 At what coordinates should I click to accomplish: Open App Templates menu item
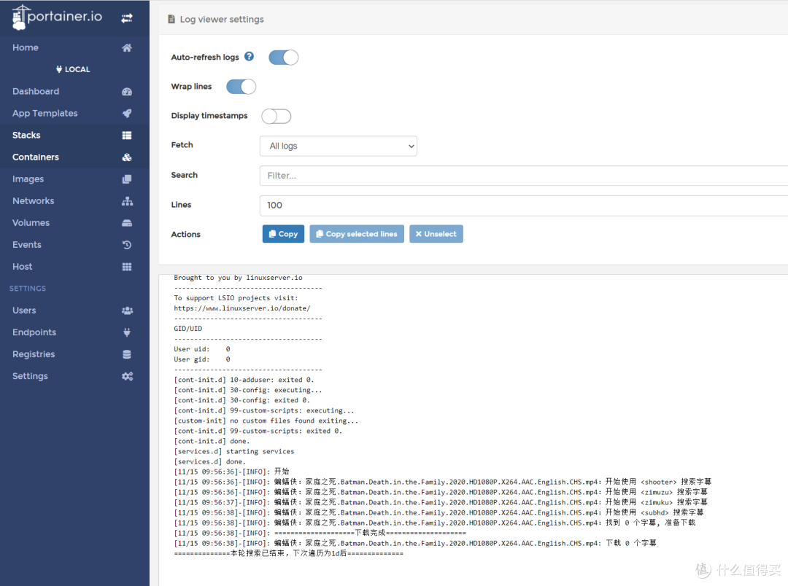tap(74, 114)
